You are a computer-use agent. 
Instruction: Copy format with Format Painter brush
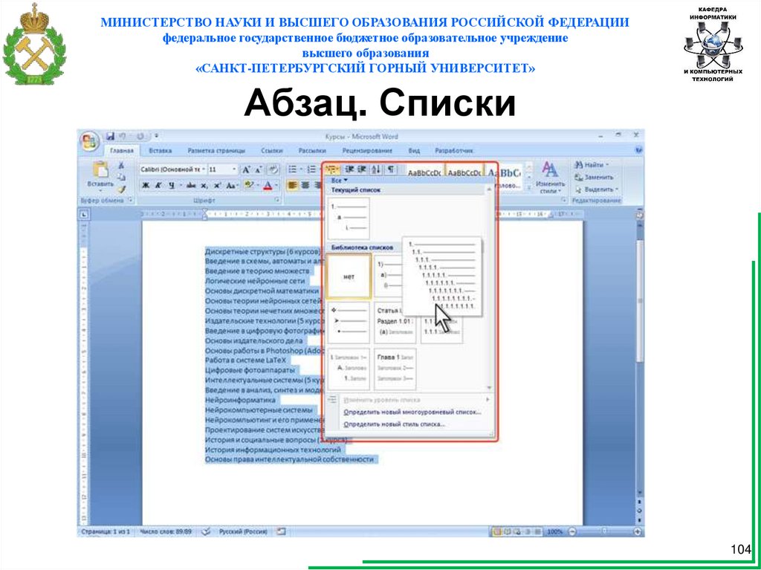click(x=121, y=189)
